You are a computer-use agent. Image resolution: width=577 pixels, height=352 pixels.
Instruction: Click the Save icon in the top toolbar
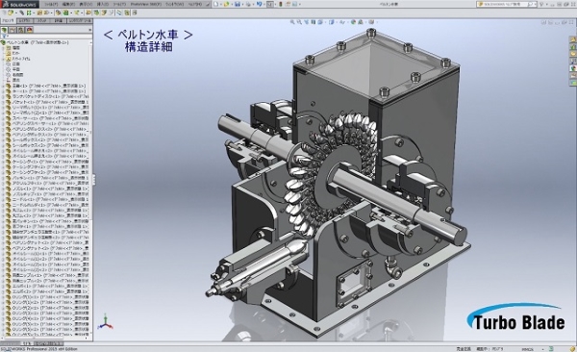tap(238, 4)
